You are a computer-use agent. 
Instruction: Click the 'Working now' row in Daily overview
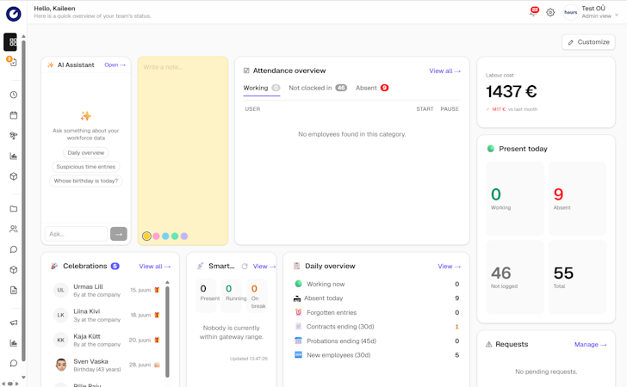point(376,284)
